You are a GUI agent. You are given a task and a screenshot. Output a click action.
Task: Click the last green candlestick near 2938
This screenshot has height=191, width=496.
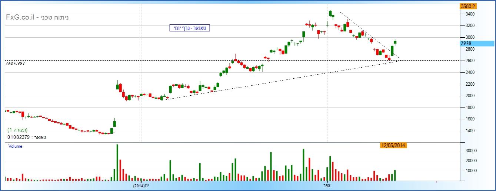coord(395,42)
